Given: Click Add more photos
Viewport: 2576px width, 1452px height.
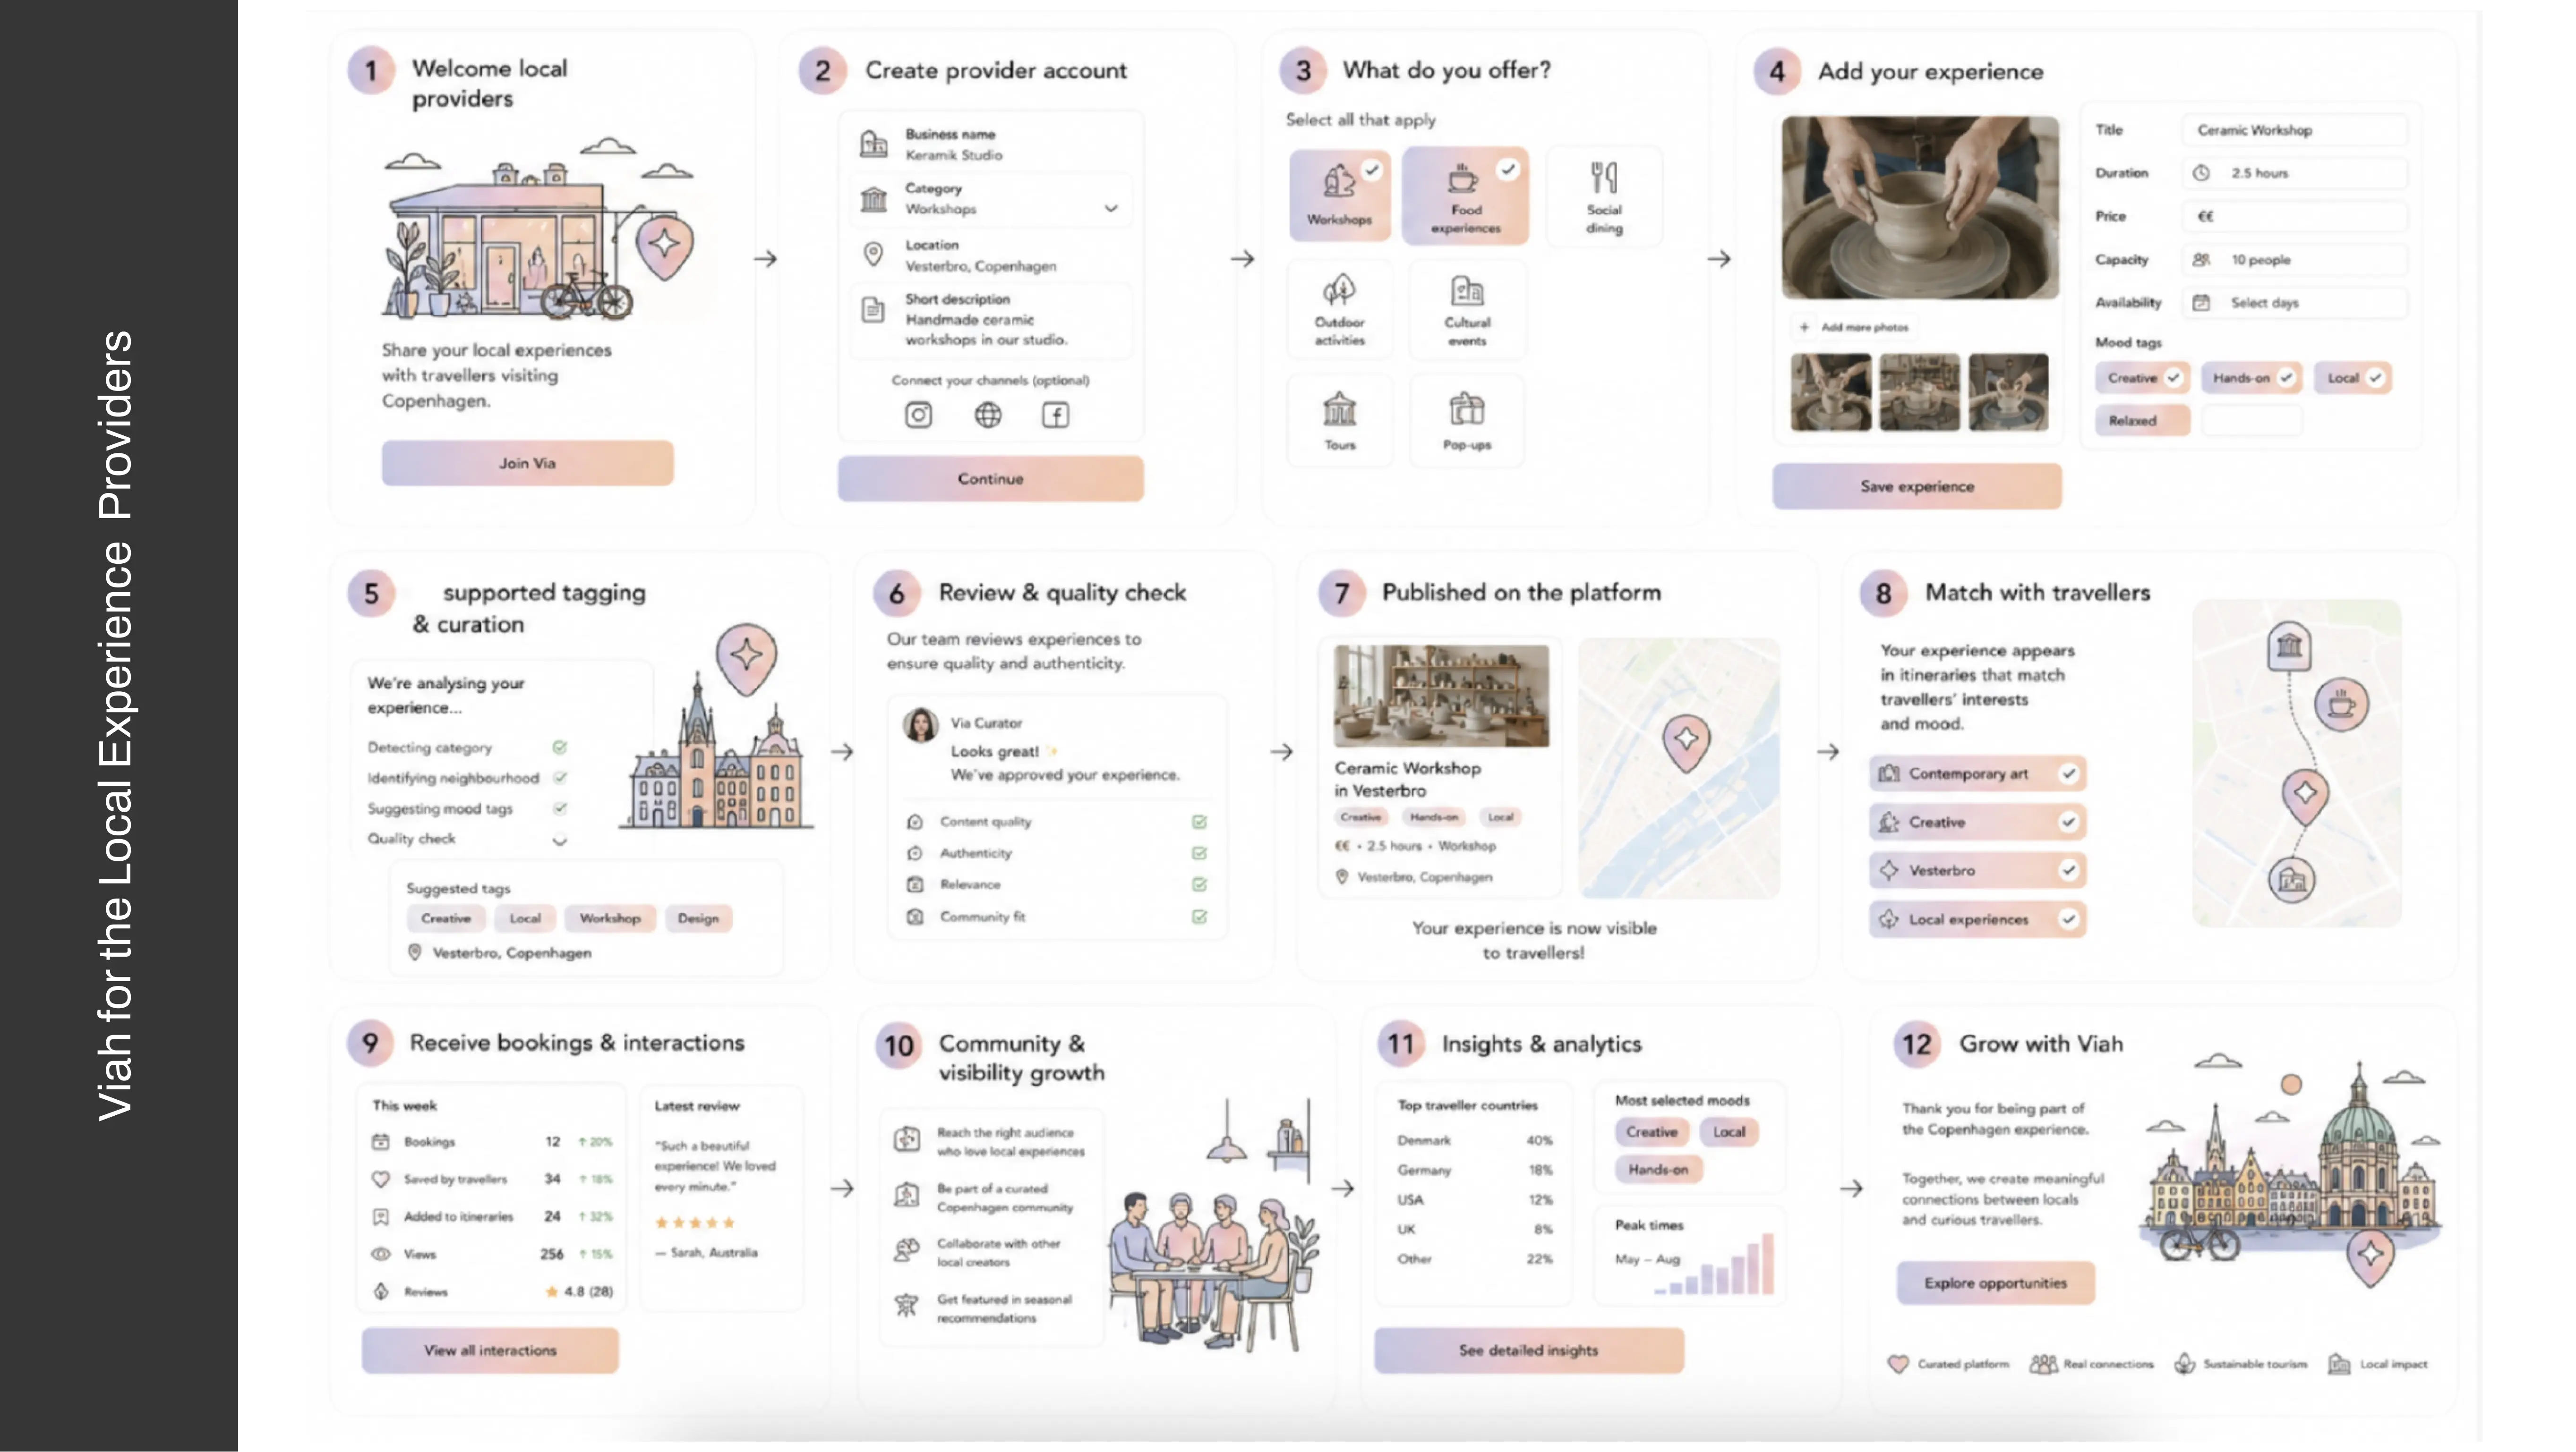Looking at the screenshot, I should [x=1854, y=327].
